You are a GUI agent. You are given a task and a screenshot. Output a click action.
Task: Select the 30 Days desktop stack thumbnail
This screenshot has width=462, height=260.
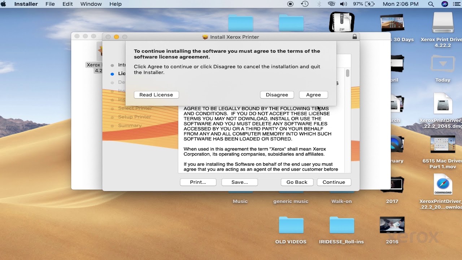click(392, 23)
